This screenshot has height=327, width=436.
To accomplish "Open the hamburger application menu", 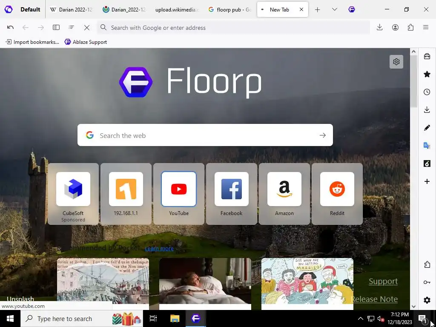I will [x=426, y=27].
